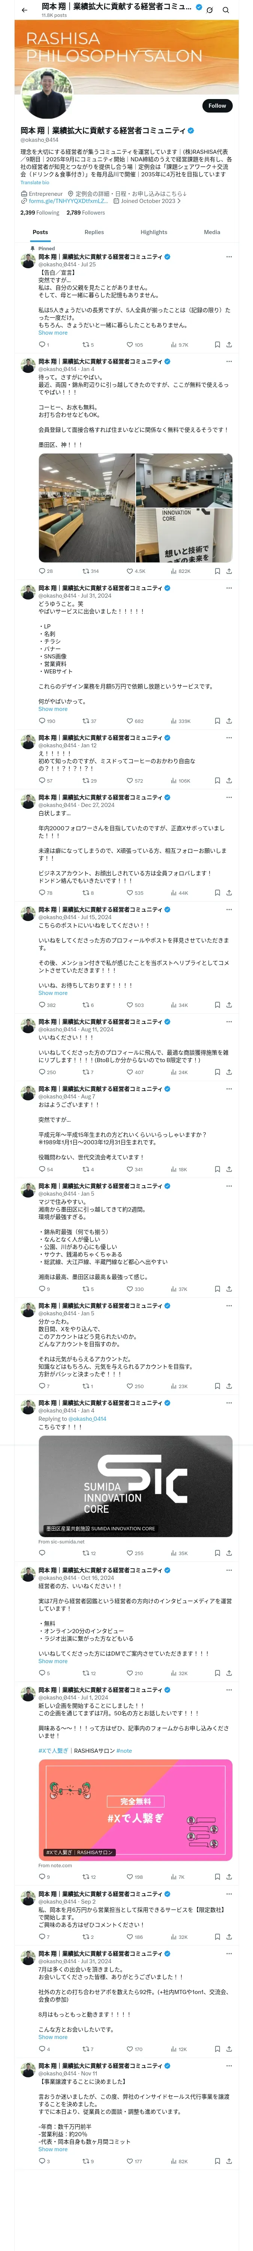Switch to the Replies tab
This screenshot has width=253, height=2251.
tap(94, 233)
